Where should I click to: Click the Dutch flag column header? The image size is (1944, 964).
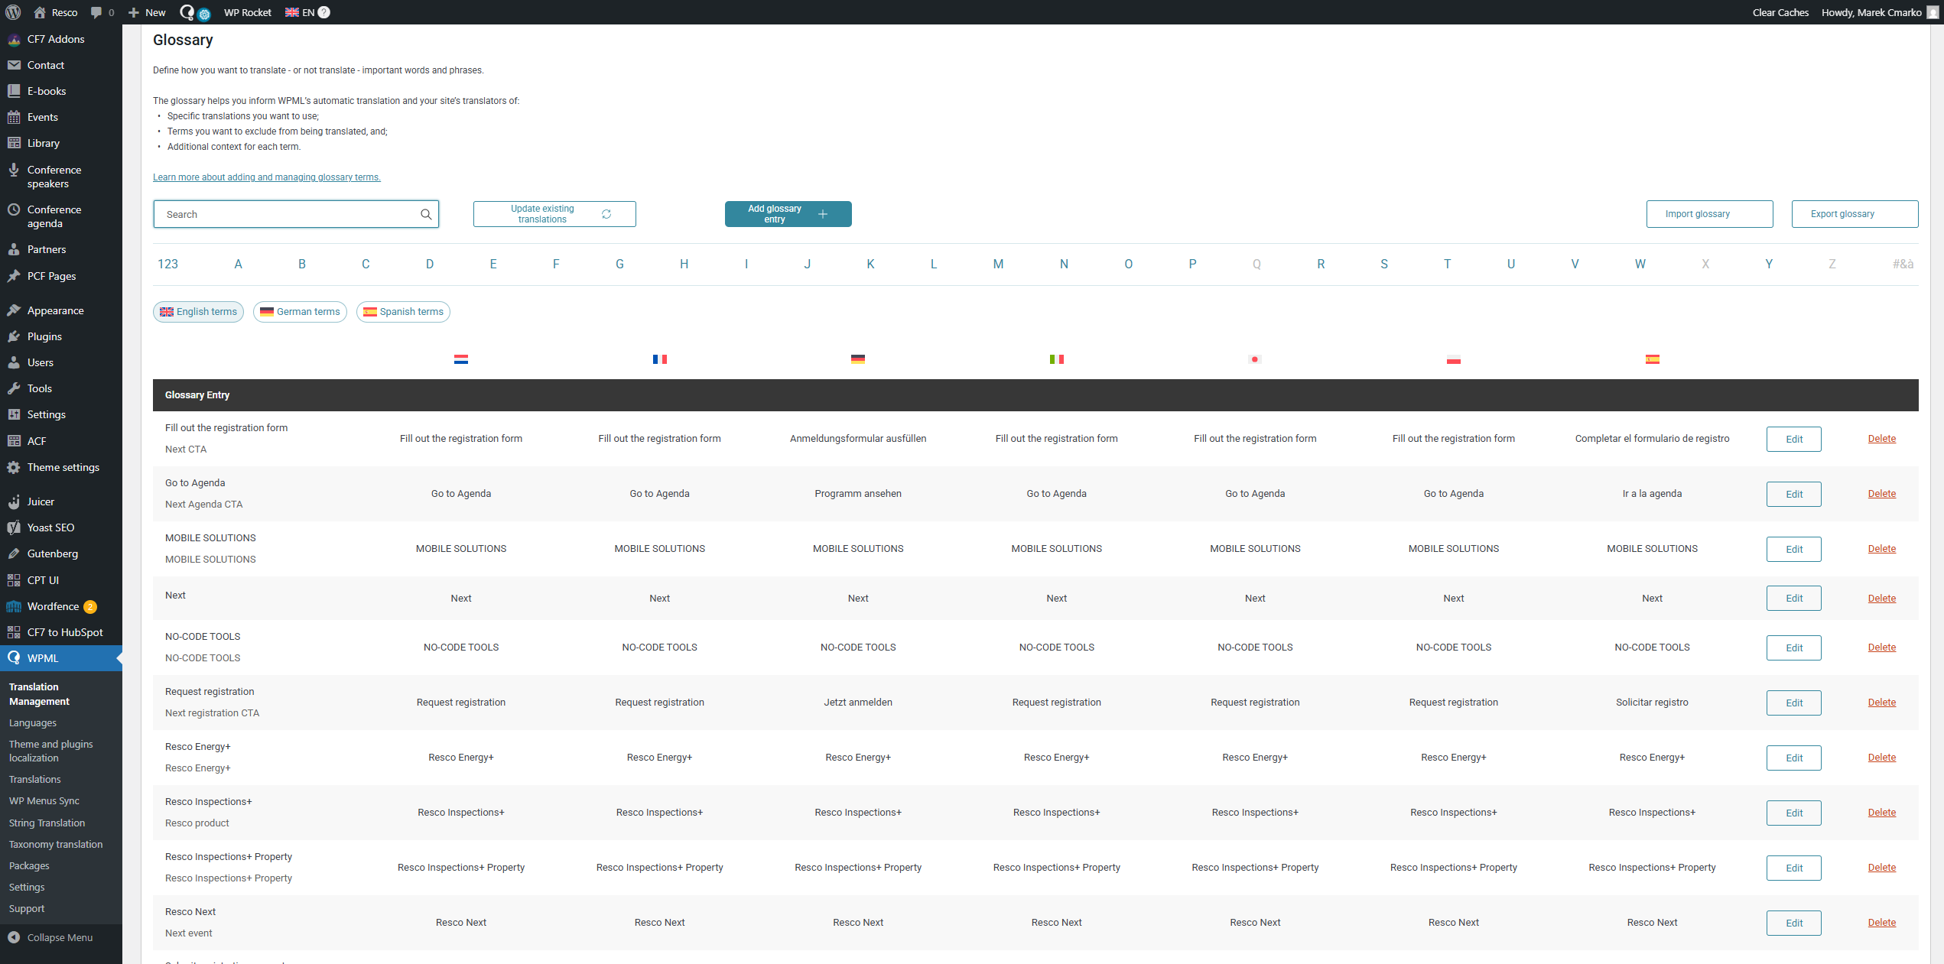pyautogui.click(x=461, y=359)
